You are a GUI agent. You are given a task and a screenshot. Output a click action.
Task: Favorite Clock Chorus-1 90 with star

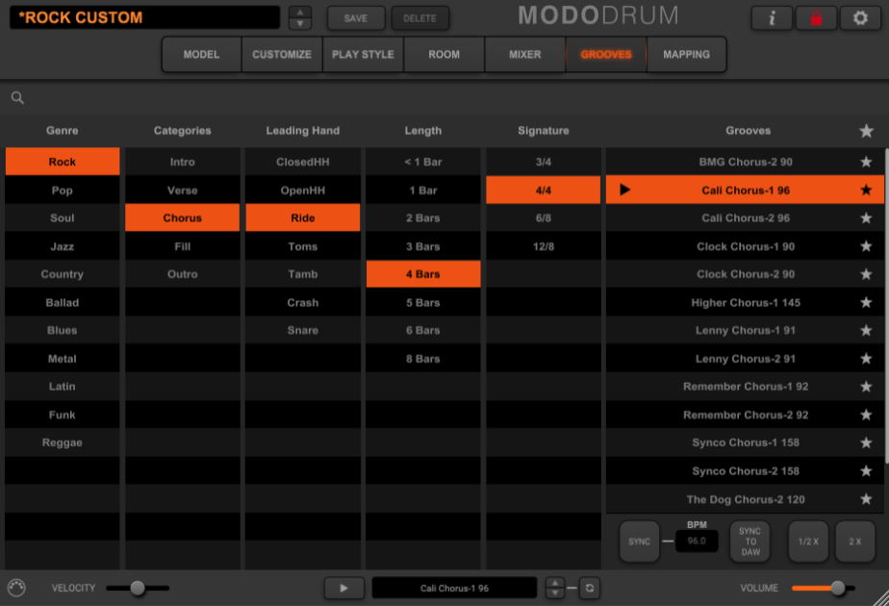pos(866,246)
